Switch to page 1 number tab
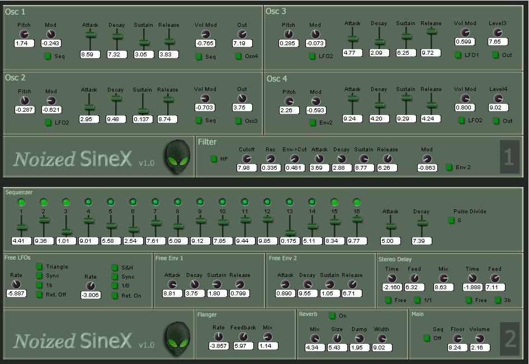 509,157
